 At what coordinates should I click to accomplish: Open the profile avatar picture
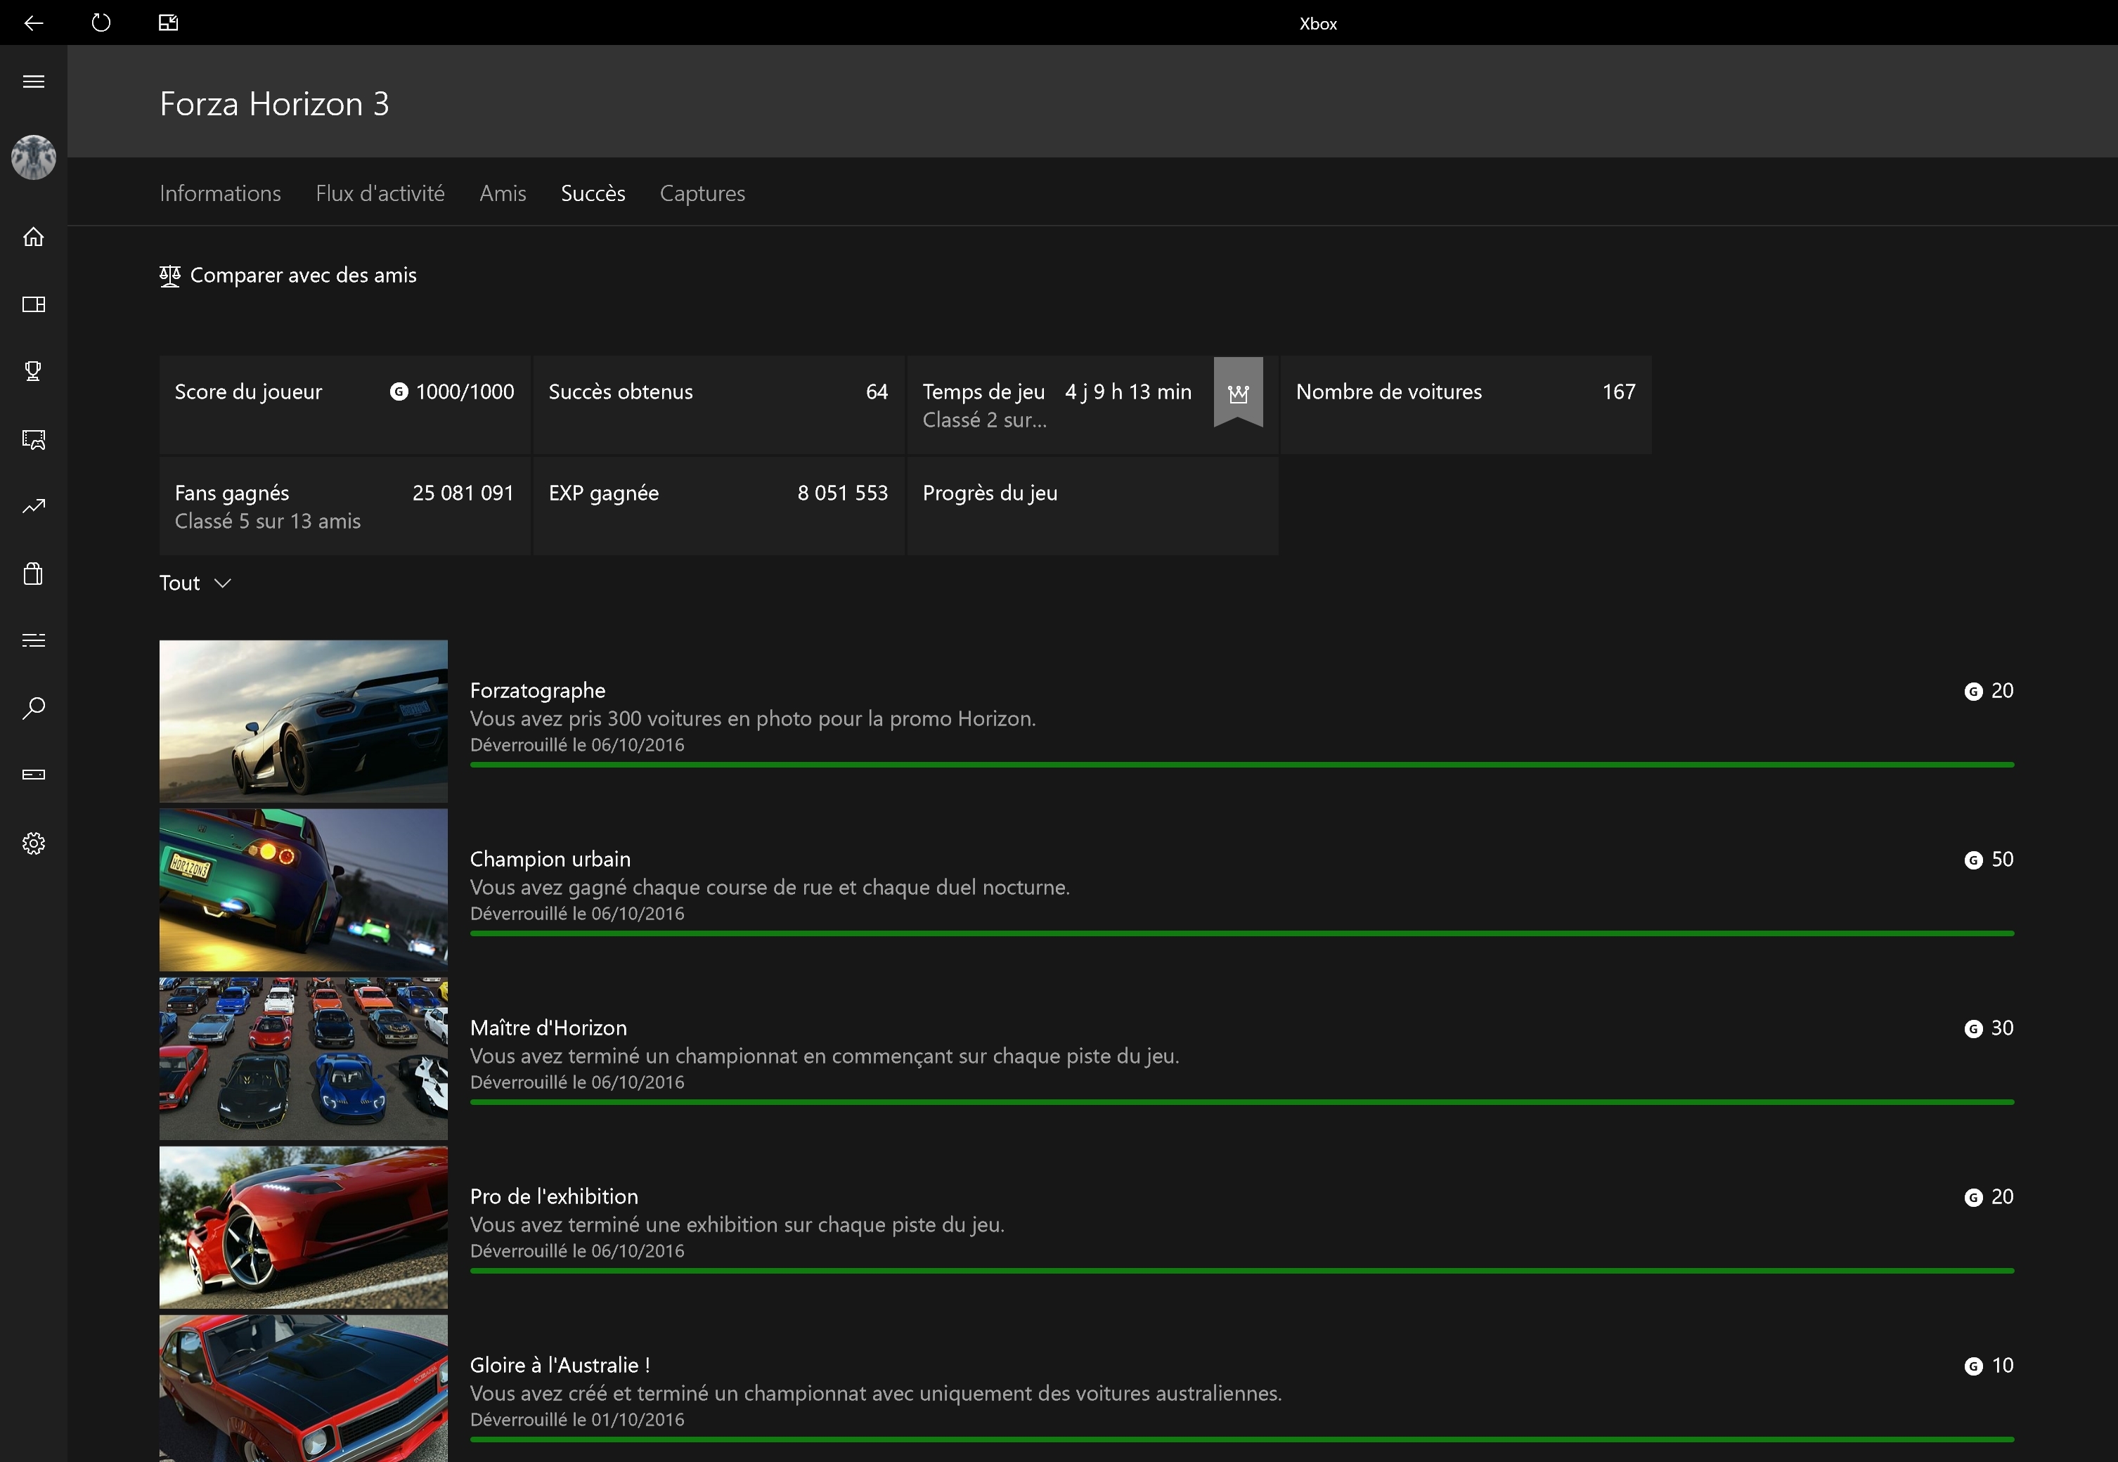click(34, 157)
